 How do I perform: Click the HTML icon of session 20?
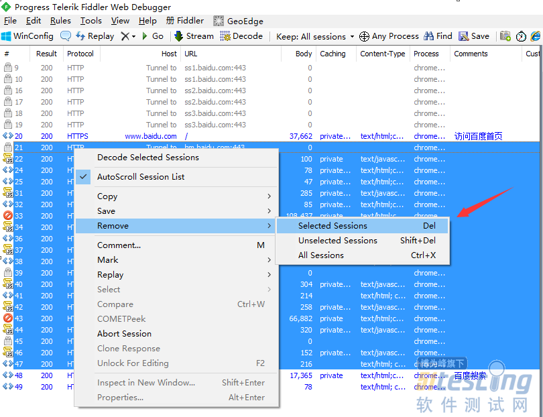click(x=7, y=136)
